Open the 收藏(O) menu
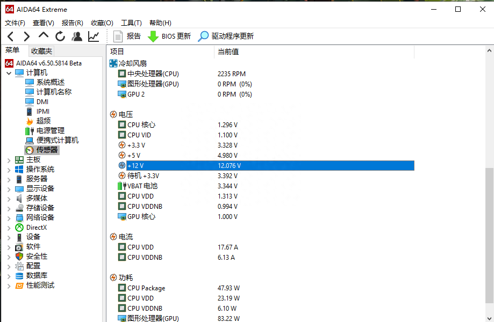 102,23
